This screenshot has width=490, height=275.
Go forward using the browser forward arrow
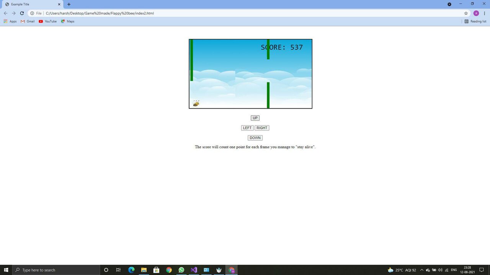pos(13,13)
